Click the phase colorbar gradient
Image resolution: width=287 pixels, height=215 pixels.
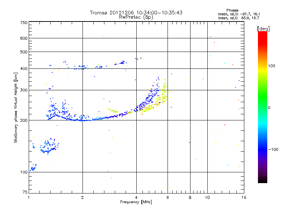tap(263, 107)
